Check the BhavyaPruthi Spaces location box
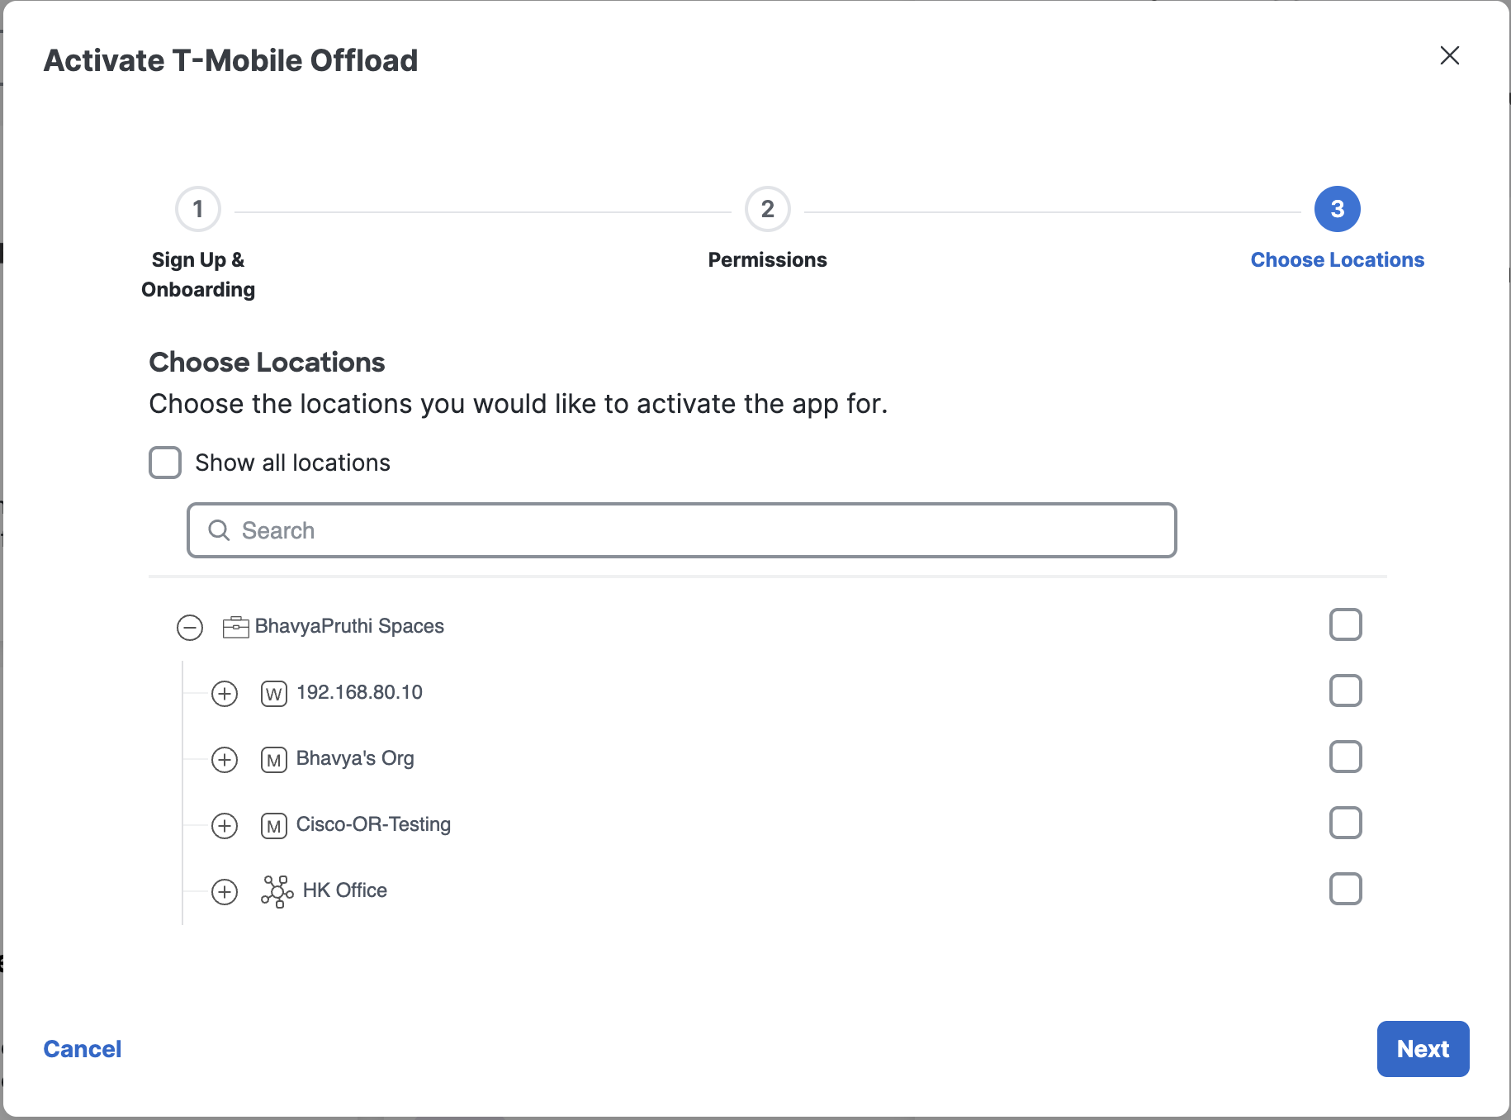Image resolution: width=1511 pixels, height=1120 pixels. tap(1346, 624)
